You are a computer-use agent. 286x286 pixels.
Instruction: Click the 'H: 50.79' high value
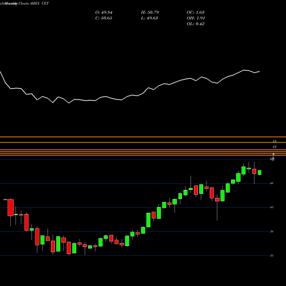(x=150, y=13)
